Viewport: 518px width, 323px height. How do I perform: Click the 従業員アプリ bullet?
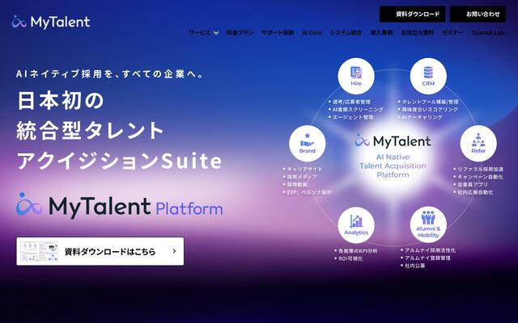(x=473, y=184)
